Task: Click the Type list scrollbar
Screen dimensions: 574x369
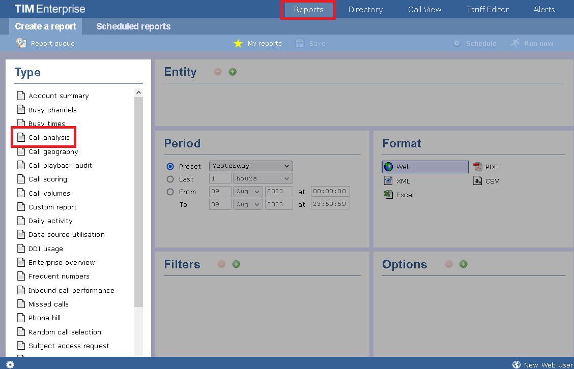Action: (x=138, y=203)
